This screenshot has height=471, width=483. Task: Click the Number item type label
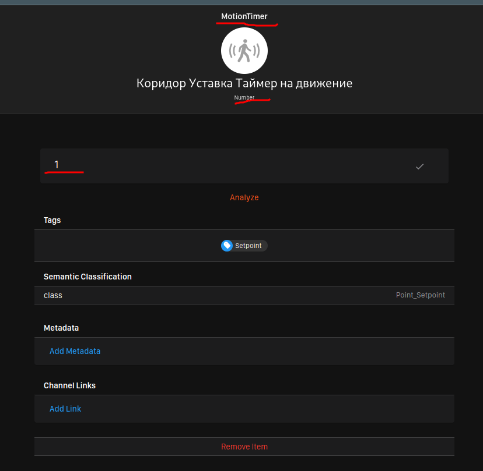pos(244,97)
